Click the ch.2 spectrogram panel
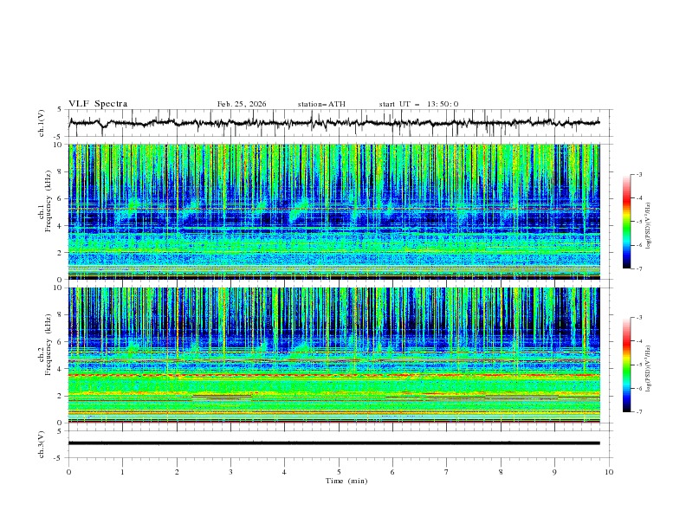The image size is (686, 530). click(x=333, y=355)
